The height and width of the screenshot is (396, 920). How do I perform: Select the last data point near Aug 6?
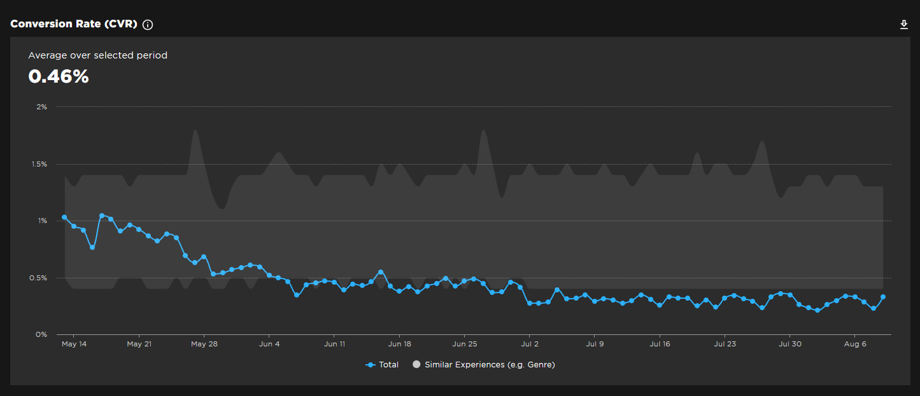pos(884,297)
